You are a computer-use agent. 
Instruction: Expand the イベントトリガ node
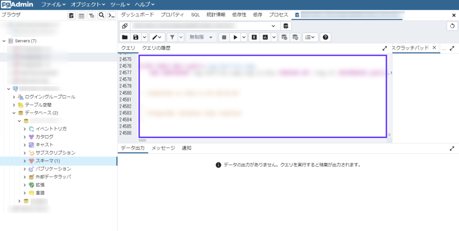pos(25,129)
